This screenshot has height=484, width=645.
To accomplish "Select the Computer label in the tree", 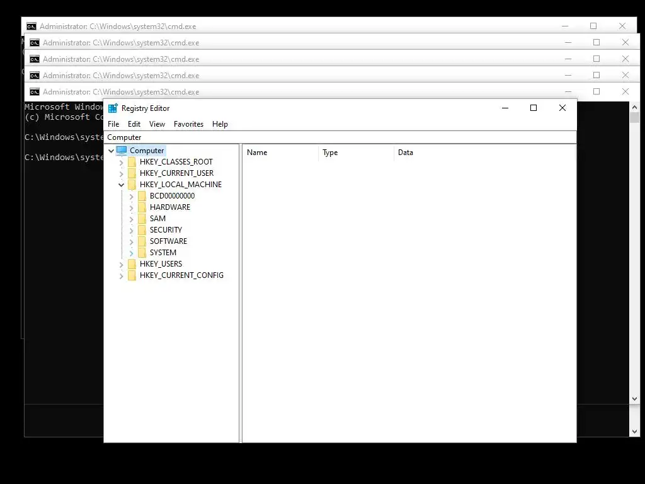I will click(x=147, y=151).
